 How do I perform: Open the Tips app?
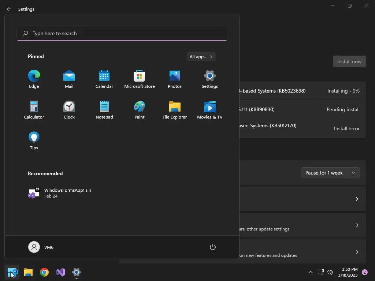pos(34,141)
